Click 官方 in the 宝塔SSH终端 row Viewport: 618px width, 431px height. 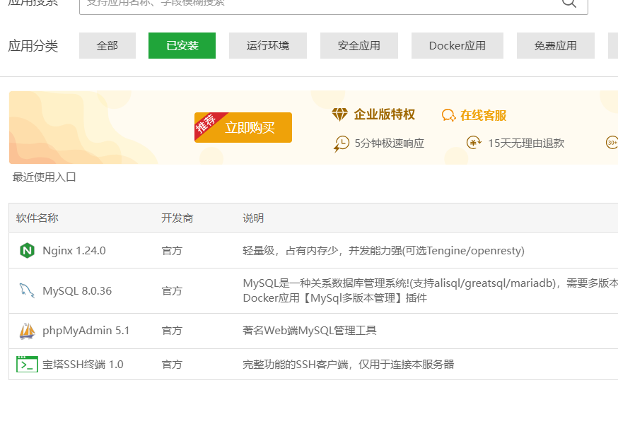[172, 365]
